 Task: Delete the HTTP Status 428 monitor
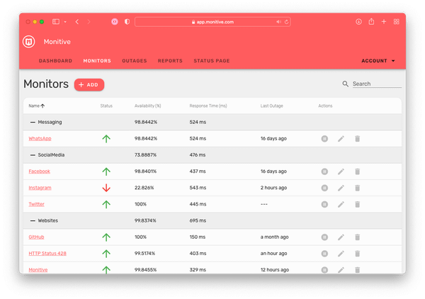pos(357,254)
